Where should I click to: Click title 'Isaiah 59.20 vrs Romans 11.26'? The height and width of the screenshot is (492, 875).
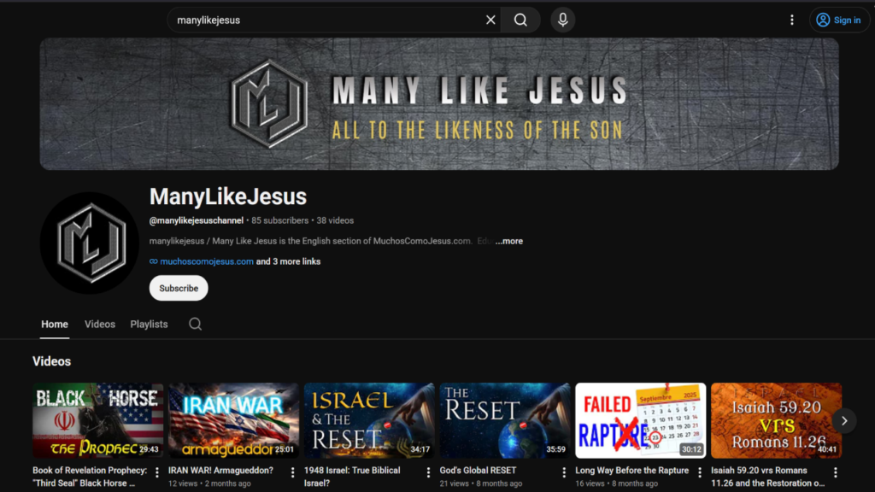(x=767, y=477)
